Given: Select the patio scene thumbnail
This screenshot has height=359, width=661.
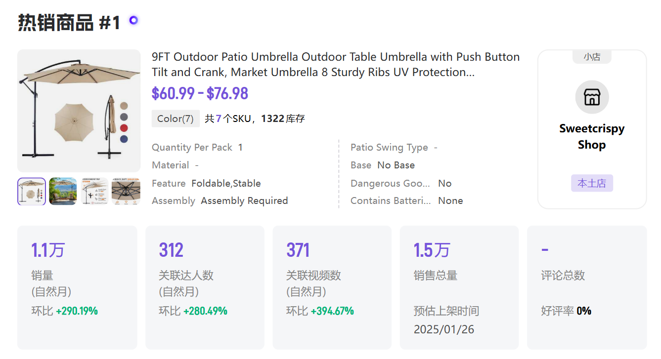Looking at the screenshot, I should pos(63,192).
